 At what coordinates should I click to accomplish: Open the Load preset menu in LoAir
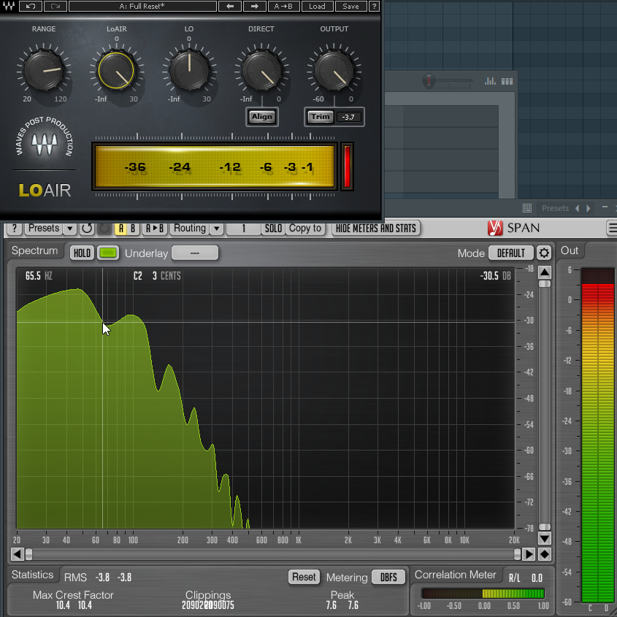(x=317, y=6)
